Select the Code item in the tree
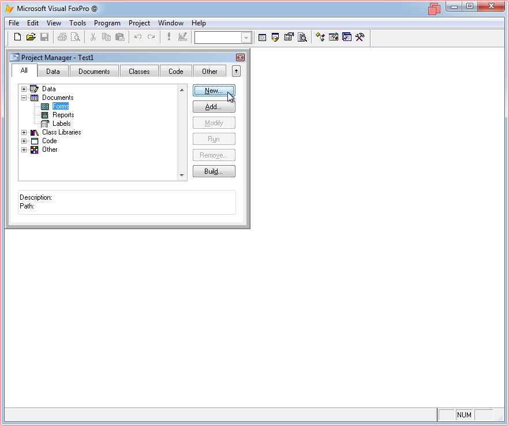 click(x=50, y=141)
